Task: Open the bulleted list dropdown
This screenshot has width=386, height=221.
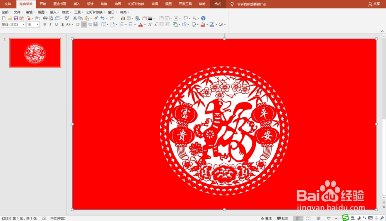Action: click(x=135, y=25)
